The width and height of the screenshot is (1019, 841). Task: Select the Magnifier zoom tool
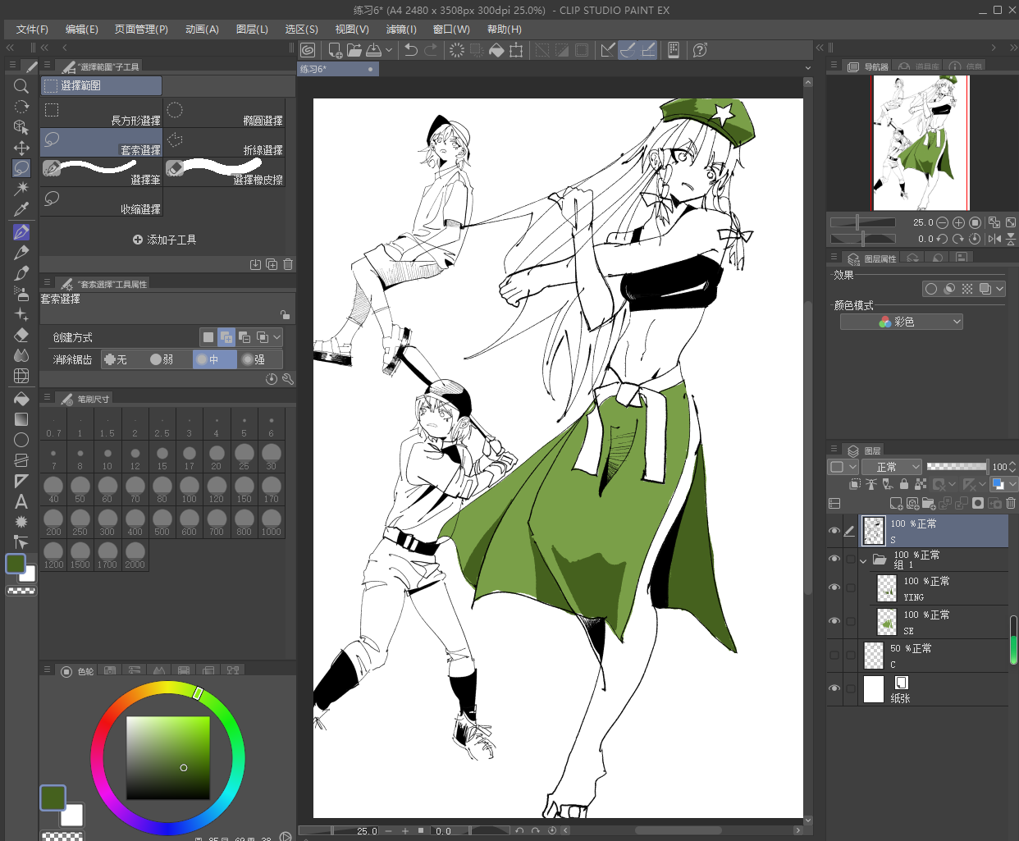(x=21, y=86)
